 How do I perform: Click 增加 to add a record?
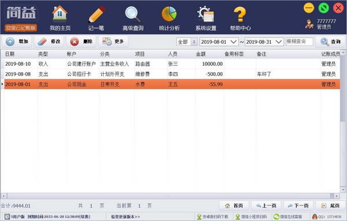pos(17,42)
